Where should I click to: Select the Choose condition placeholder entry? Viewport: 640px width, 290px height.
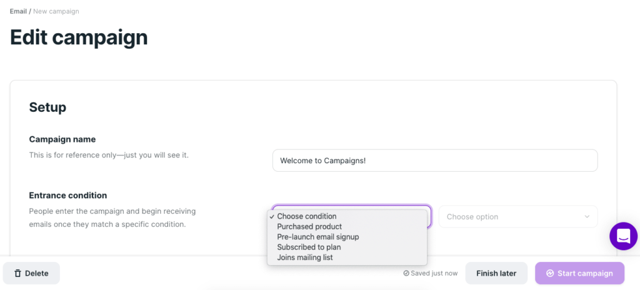tap(306, 216)
